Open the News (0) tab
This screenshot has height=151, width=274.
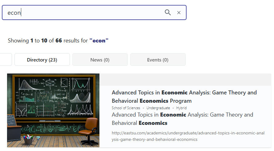(100, 60)
